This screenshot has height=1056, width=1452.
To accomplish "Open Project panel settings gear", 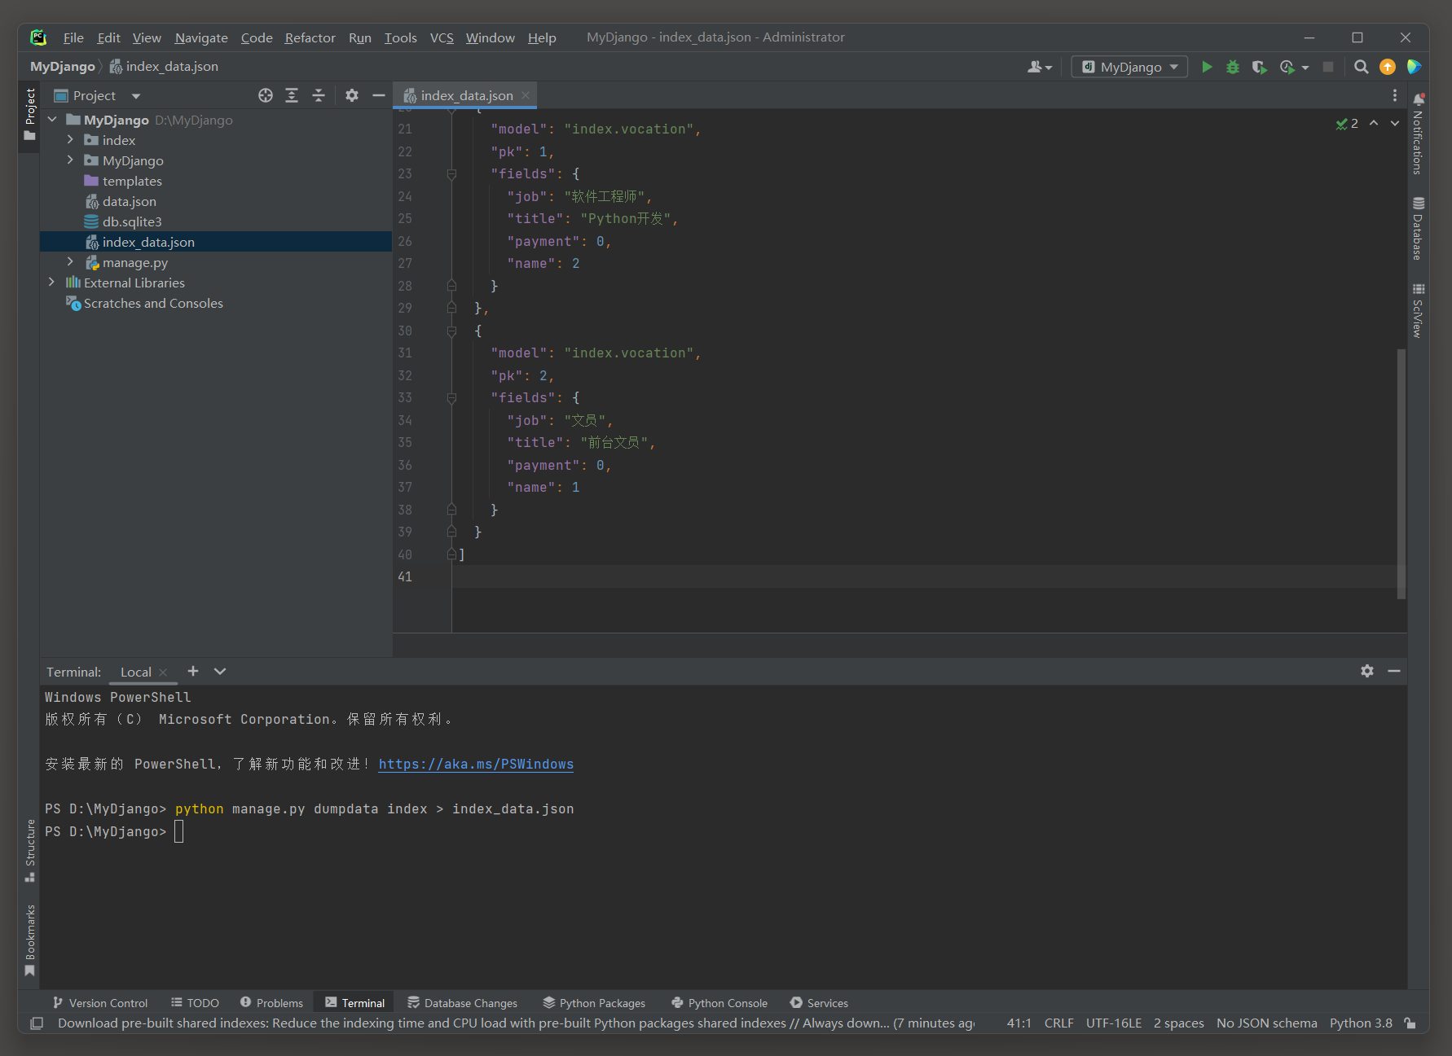I will 352,95.
